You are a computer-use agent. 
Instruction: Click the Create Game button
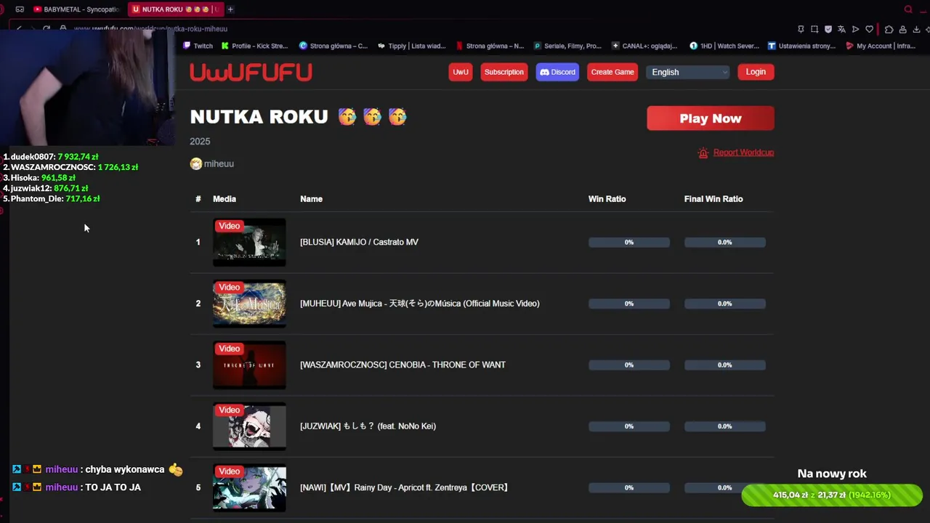(612, 72)
